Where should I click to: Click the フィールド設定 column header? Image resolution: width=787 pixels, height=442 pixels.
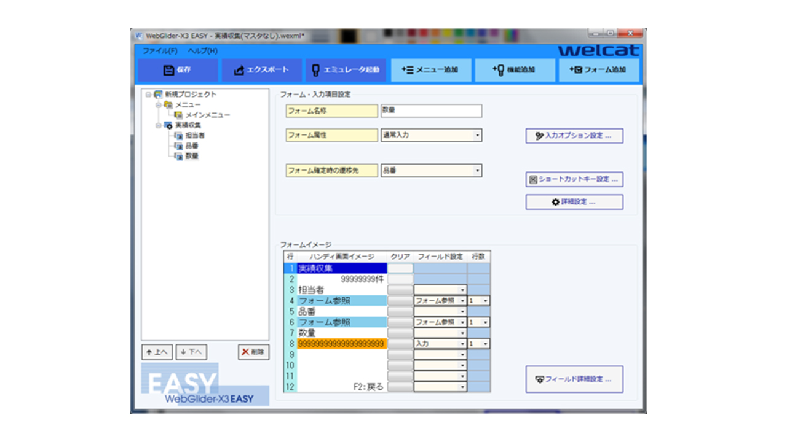coord(440,257)
